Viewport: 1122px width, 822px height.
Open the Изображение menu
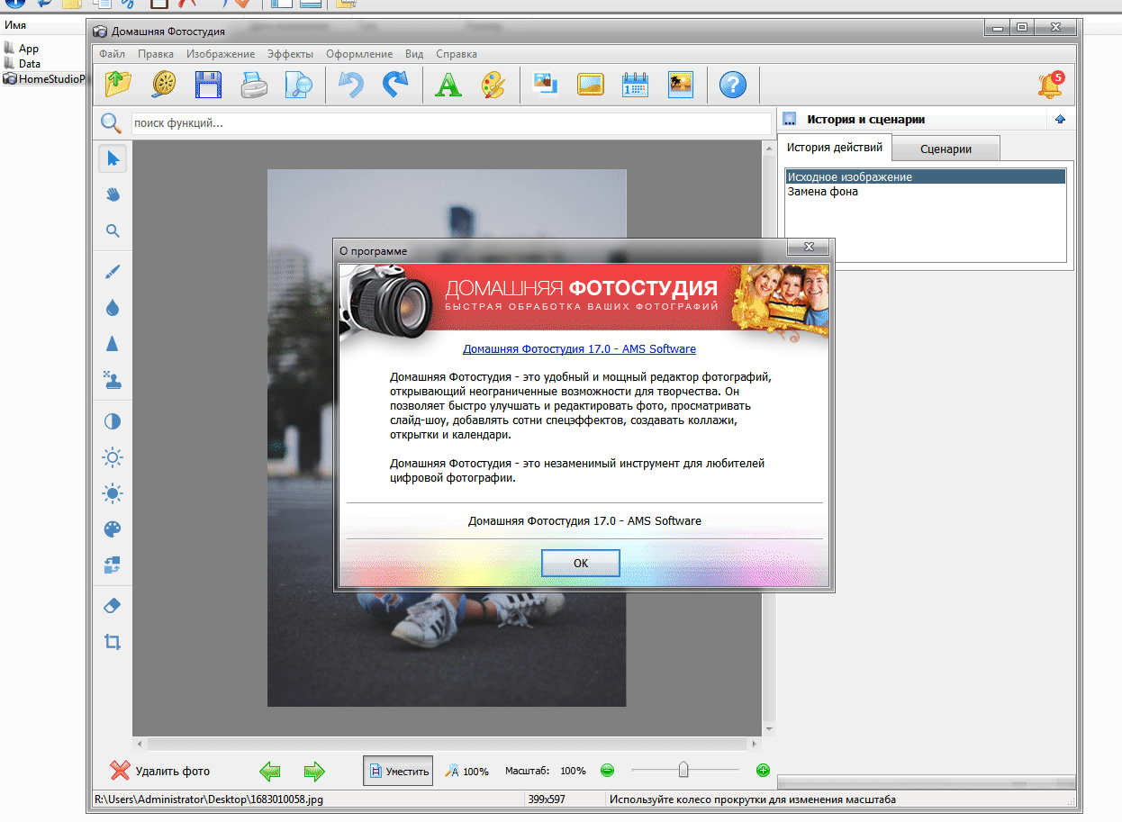pyautogui.click(x=221, y=54)
